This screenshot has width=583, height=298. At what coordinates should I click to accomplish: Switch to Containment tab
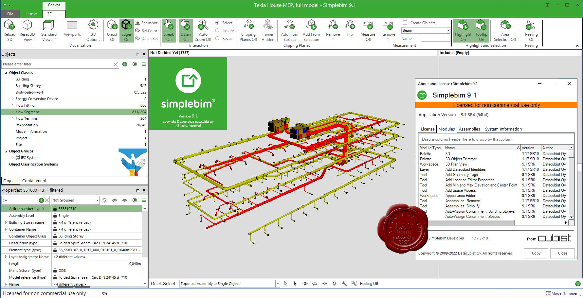coord(34,181)
